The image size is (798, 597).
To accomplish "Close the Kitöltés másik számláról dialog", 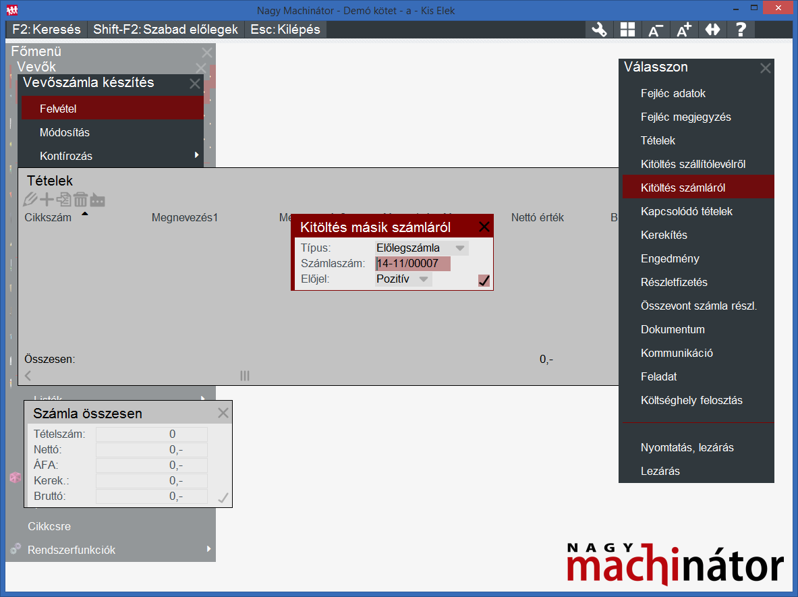I will coord(484,227).
